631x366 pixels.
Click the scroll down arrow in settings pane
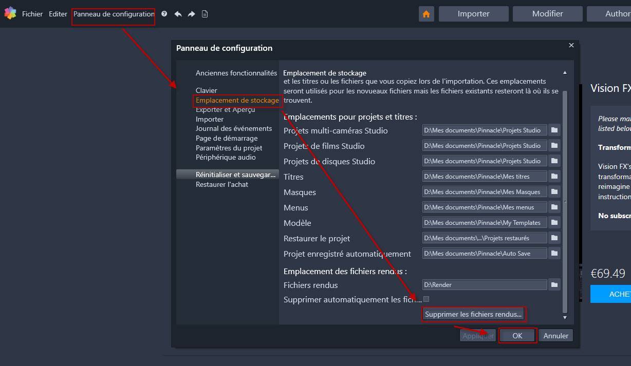click(x=565, y=318)
